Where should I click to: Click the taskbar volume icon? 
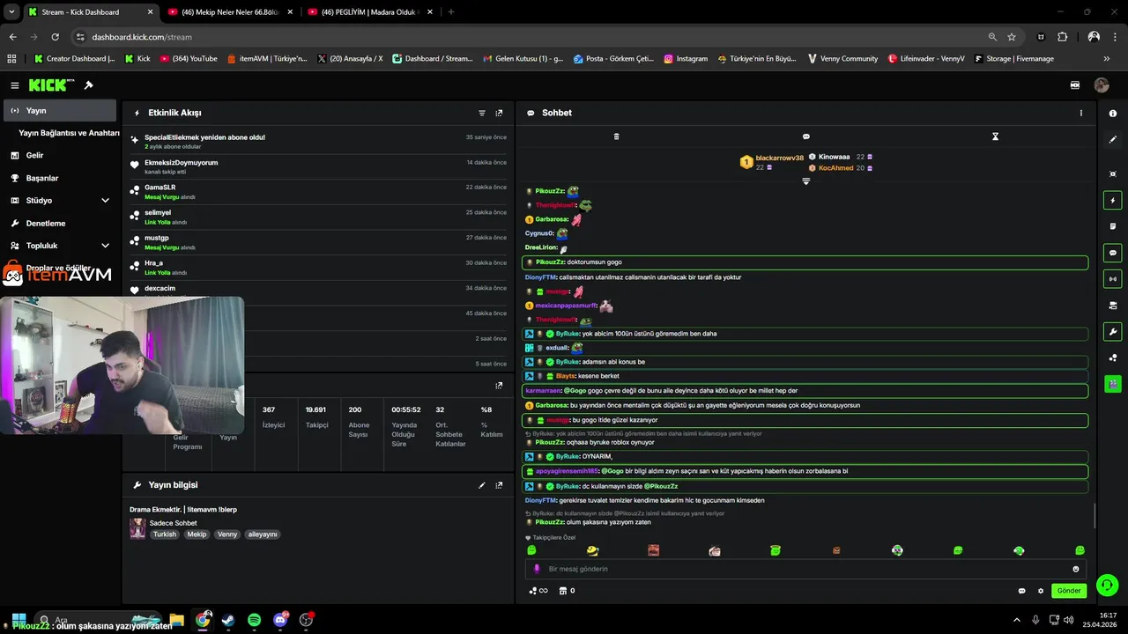(x=1068, y=620)
